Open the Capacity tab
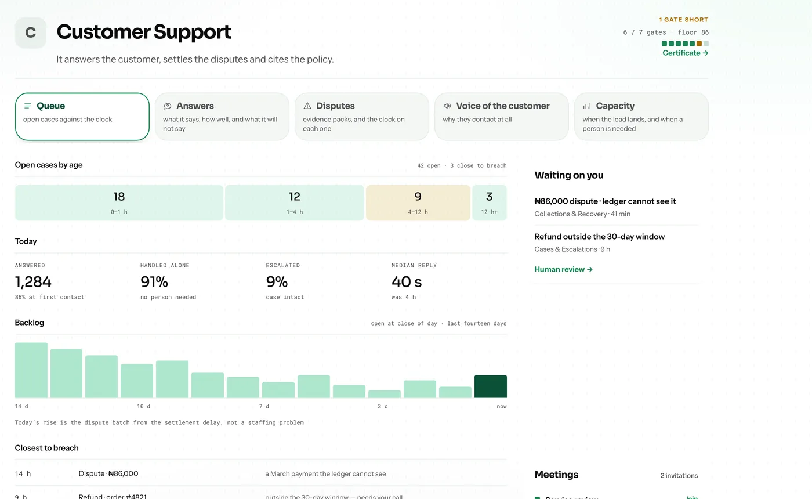This screenshot has height=499, width=812. tap(641, 117)
